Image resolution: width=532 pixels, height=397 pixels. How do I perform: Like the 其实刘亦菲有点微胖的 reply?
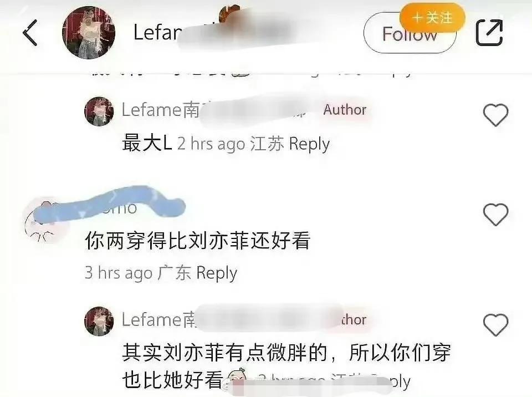tap(495, 325)
